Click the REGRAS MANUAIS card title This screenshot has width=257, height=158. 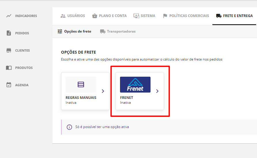tap(81, 97)
